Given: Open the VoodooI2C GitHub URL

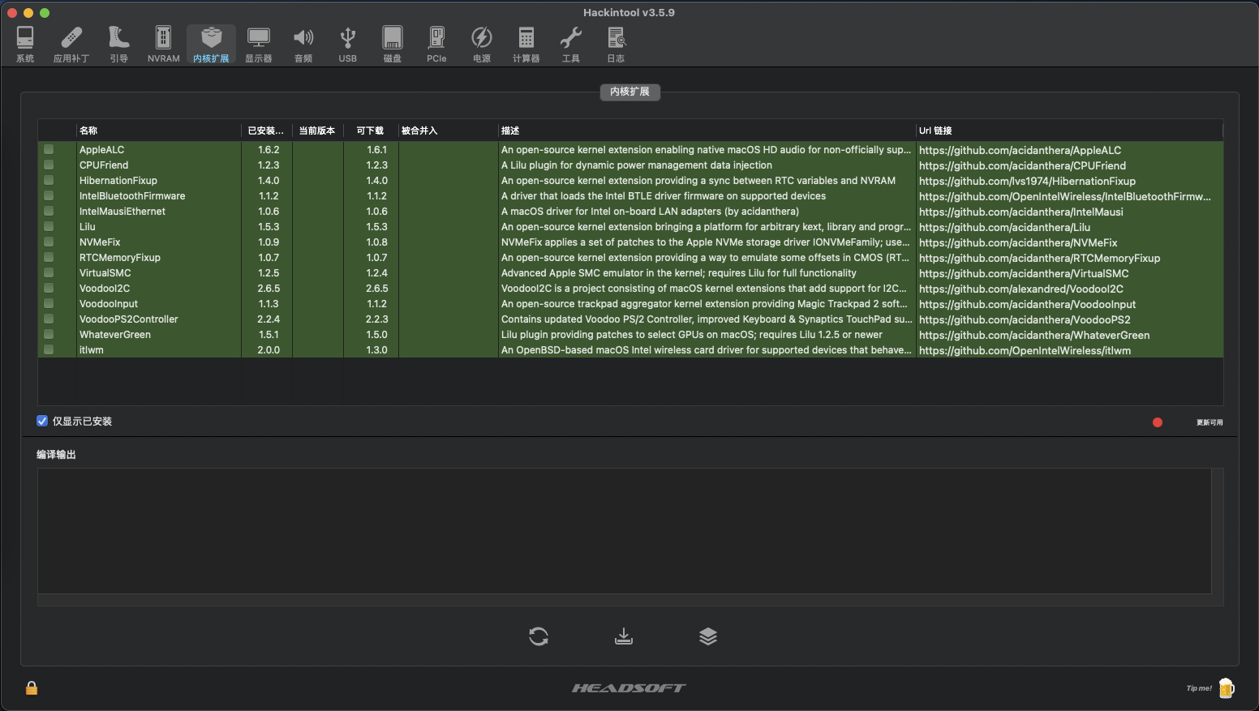Looking at the screenshot, I should pos(1021,289).
